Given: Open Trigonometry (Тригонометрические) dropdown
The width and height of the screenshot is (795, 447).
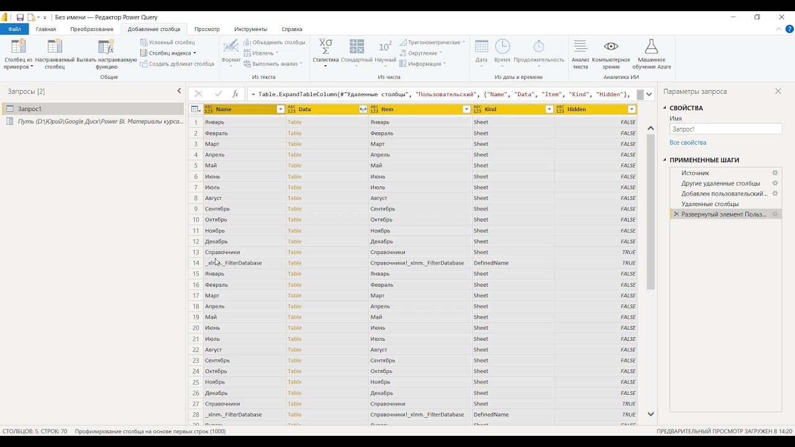Looking at the screenshot, I should [x=432, y=42].
